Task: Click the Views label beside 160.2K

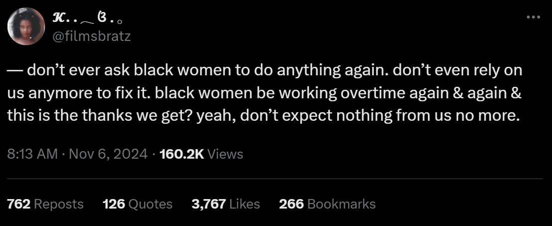Action: 225,154
